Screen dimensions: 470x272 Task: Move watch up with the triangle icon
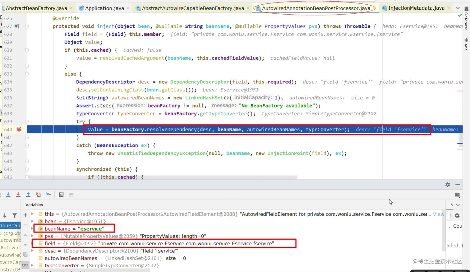25,235
